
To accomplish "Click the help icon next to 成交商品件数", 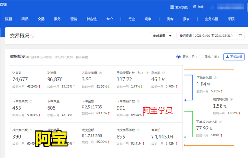I will click(x=138, y=130).
